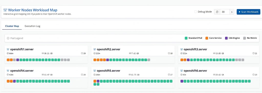The height and width of the screenshot is (93, 262).
Task: Click the memory icon next to 13.47 GB
Action: 43,75
